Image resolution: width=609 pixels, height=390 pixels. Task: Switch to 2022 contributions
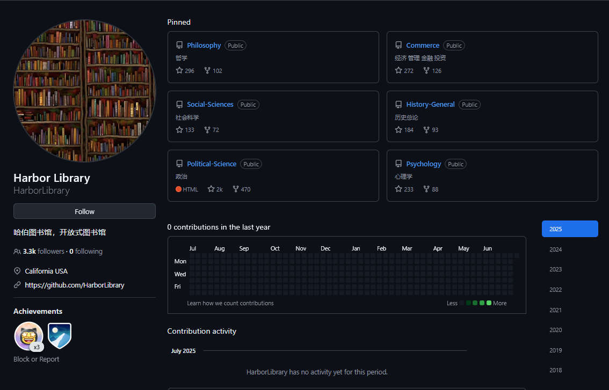pos(555,290)
